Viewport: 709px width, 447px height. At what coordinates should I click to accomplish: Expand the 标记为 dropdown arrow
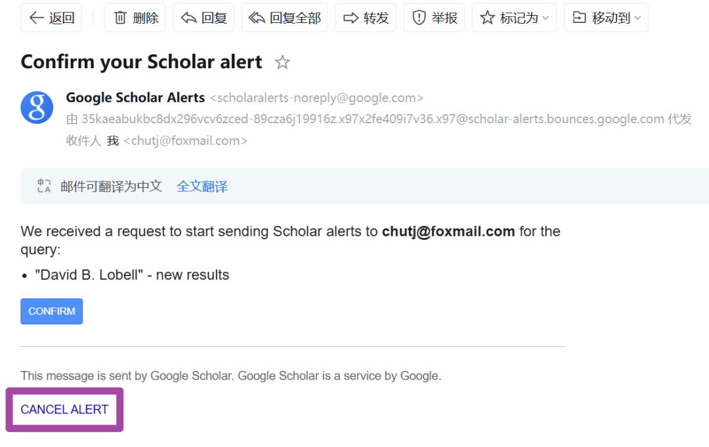pyautogui.click(x=546, y=18)
